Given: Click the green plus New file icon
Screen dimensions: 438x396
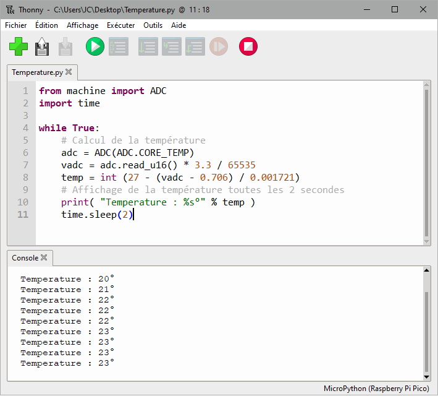Looking at the screenshot, I should 19,46.
